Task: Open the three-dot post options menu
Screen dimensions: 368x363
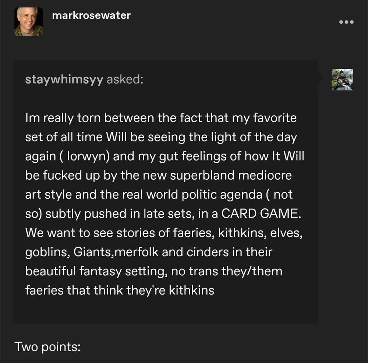Action: [346, 22]
